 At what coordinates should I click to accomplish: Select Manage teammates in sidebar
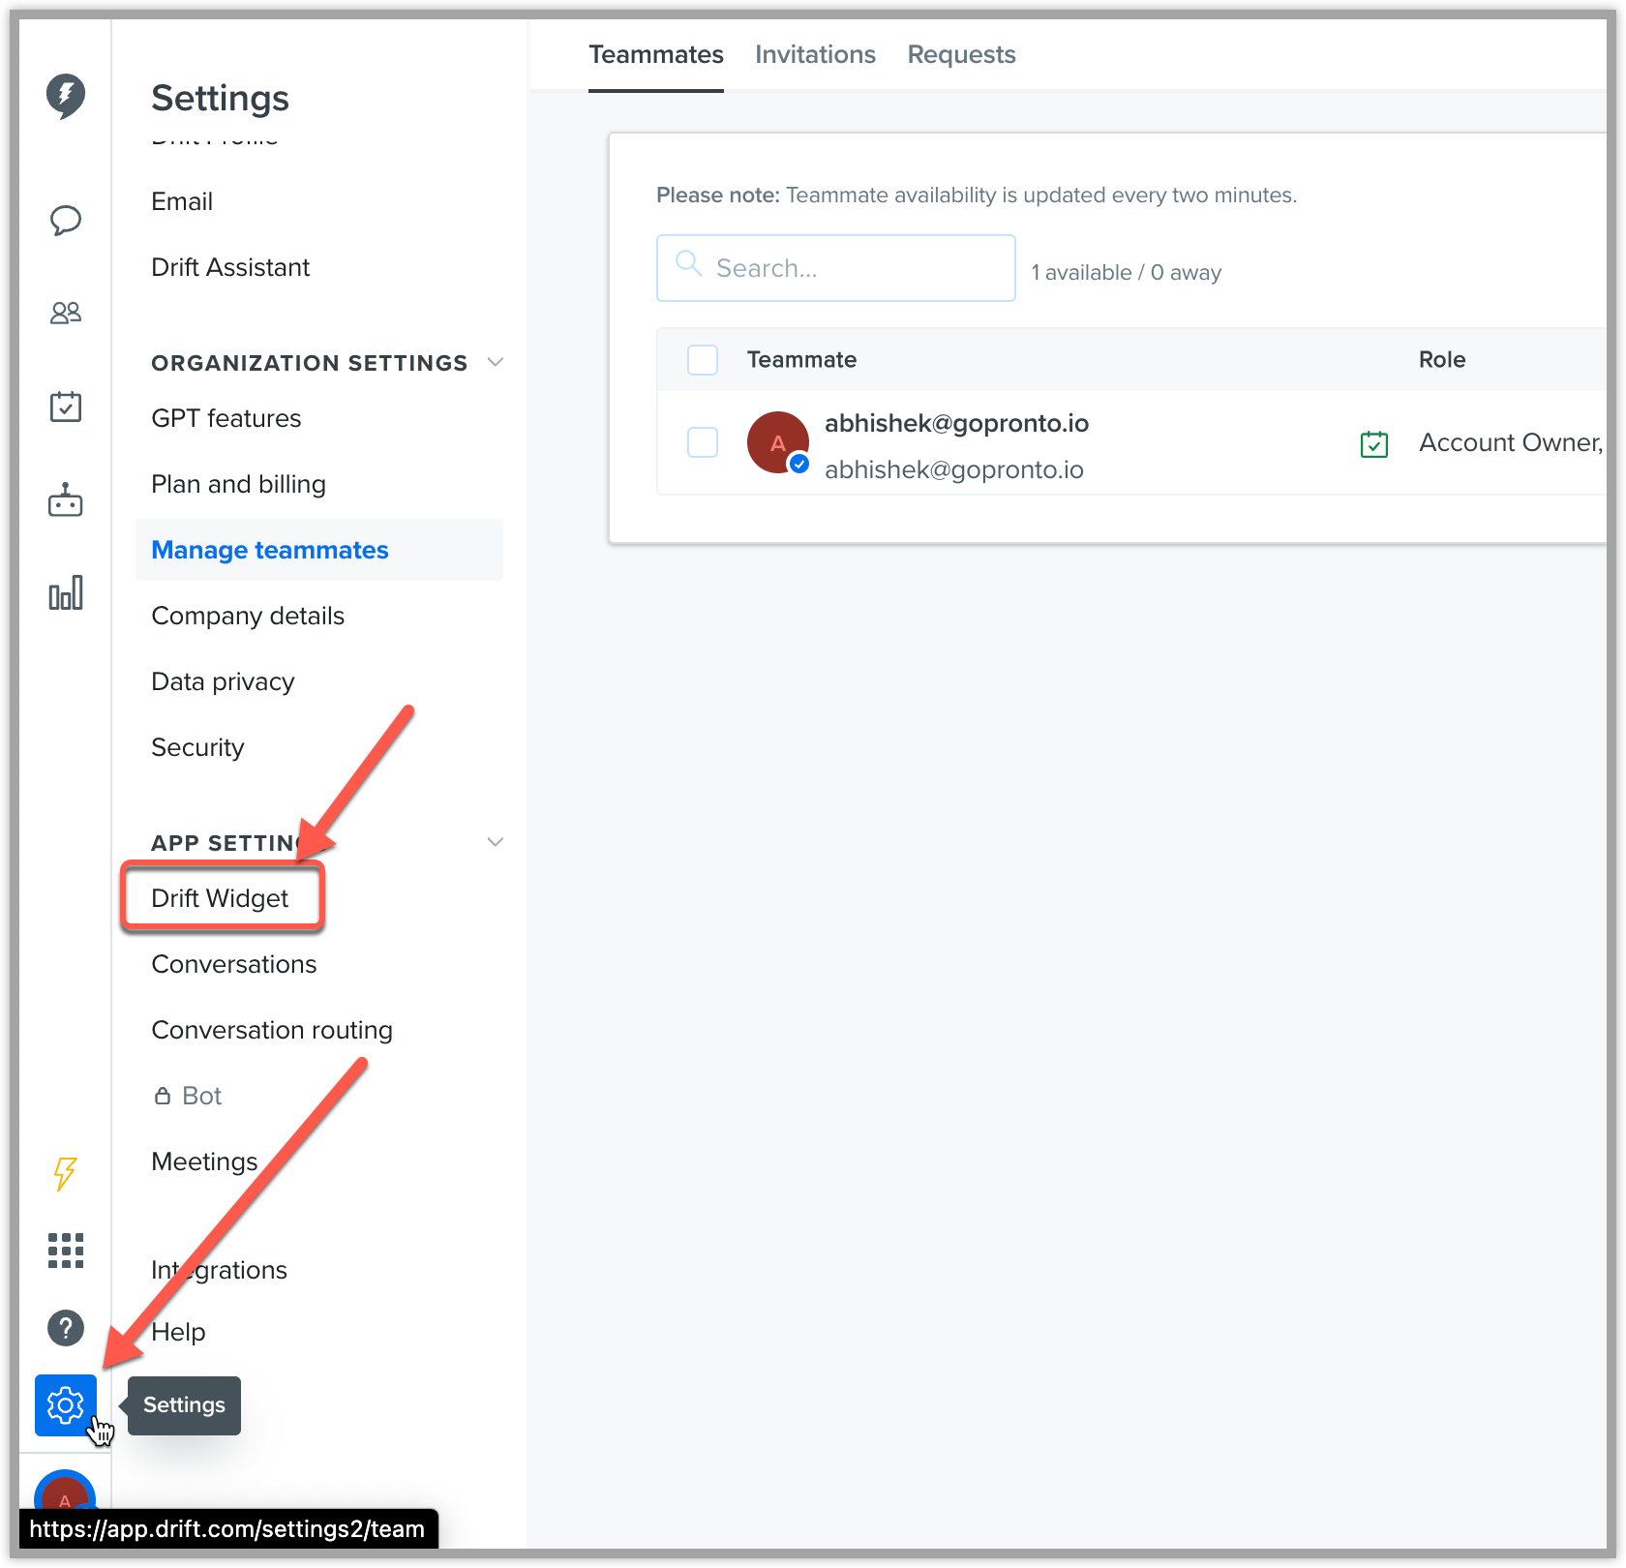319,550
